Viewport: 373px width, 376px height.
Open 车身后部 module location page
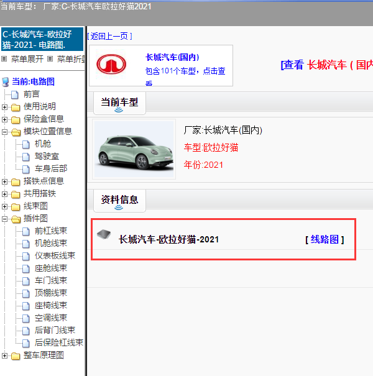(51, 169)
